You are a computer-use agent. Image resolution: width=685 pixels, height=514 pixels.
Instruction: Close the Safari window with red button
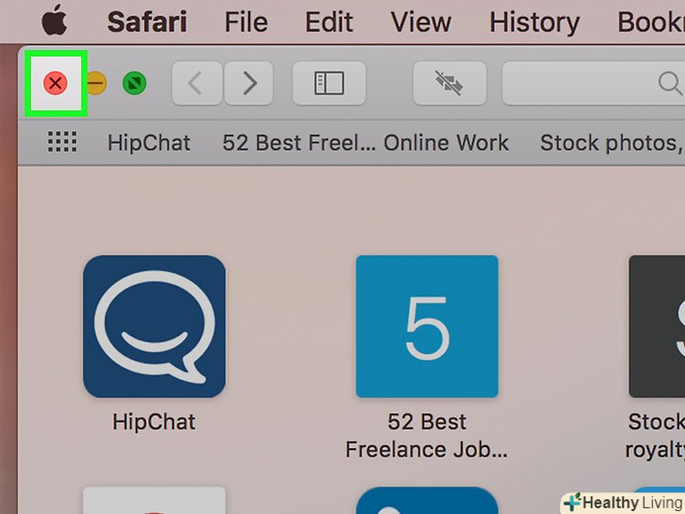tap(56, 83)
